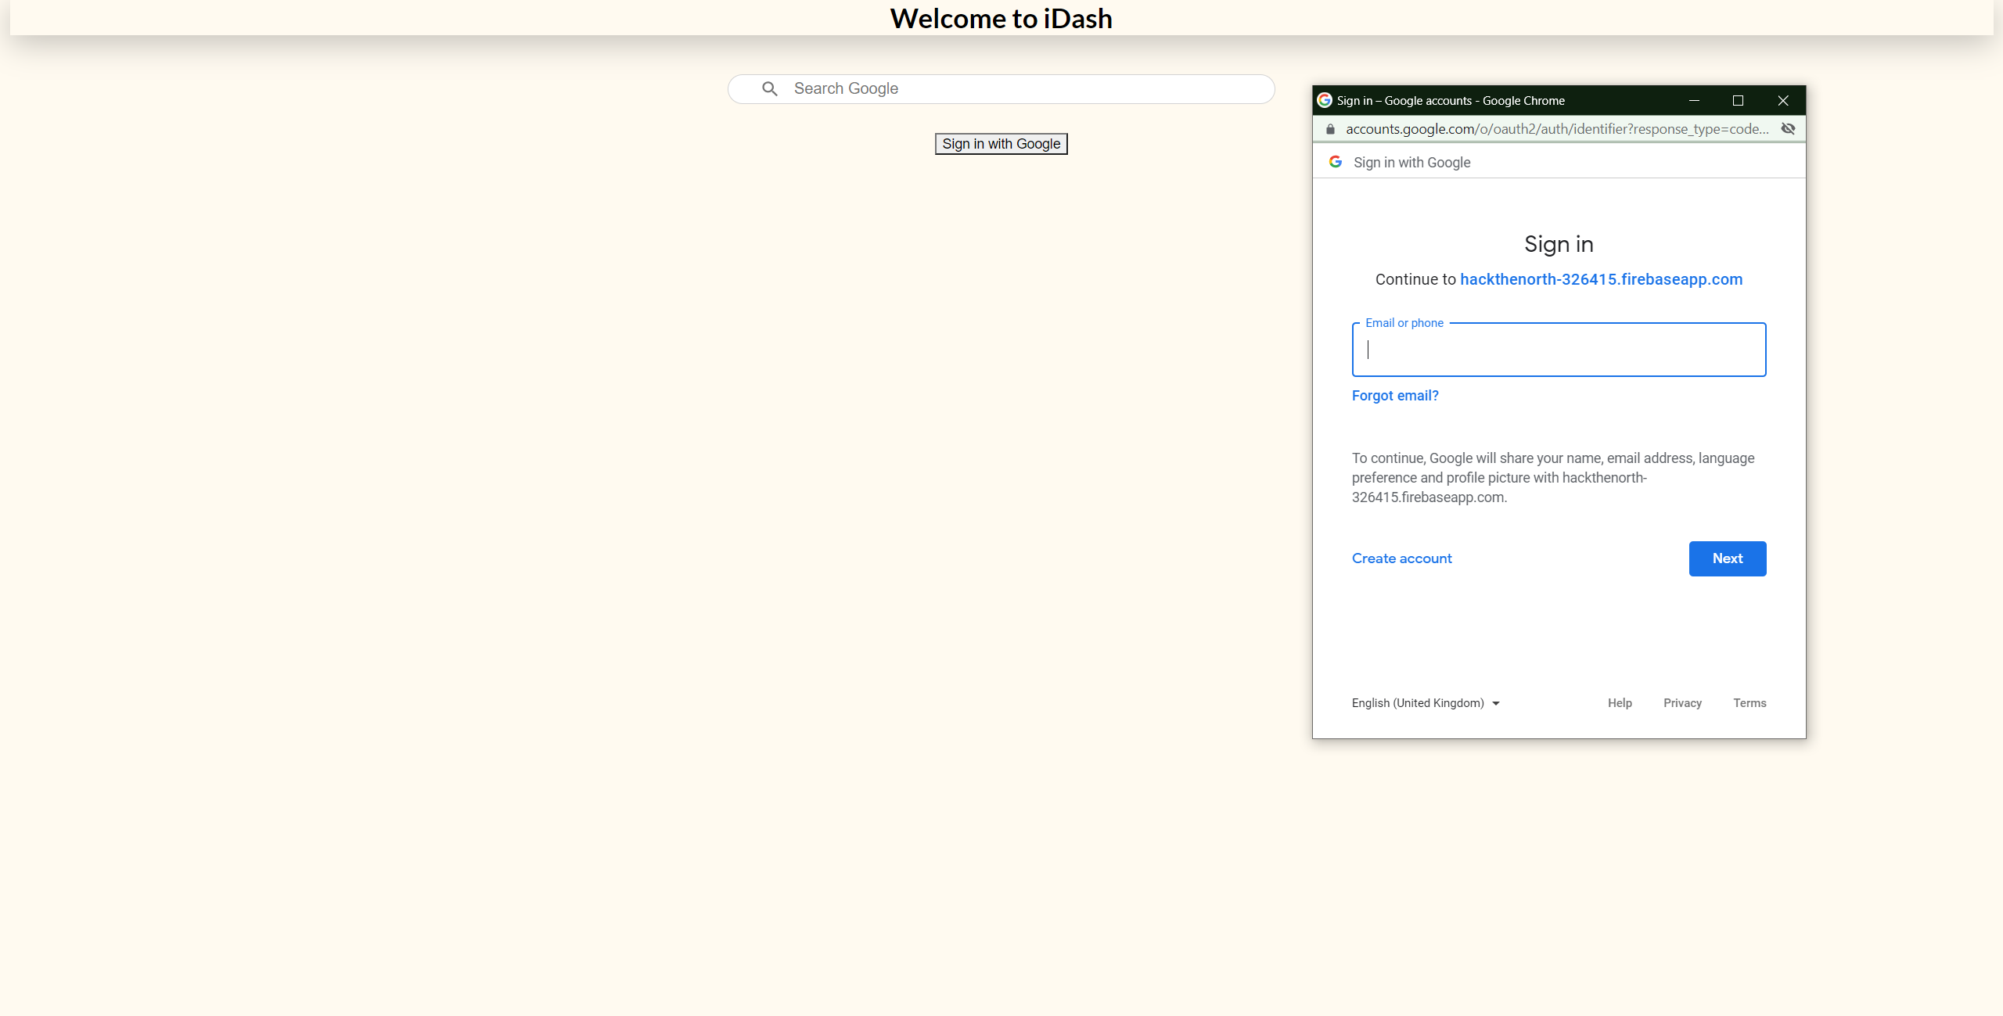The height and width of the screenshot is (1016, 2003).
Task: Close the Google sign-in popup window
Action: pos(1783,100)
